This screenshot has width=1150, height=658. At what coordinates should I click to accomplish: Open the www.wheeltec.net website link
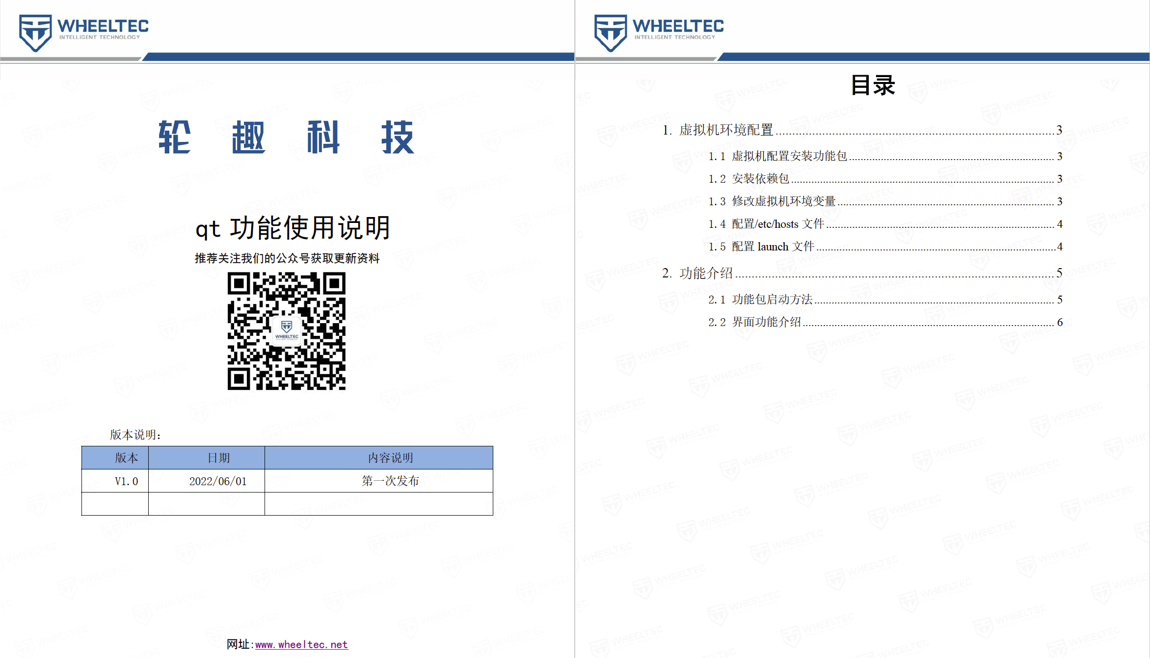[x=301, y=644]
